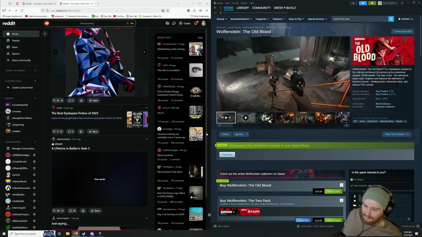422x237 pixels.
Task: Open Steam Friends menu
Action: pos(235,3)
